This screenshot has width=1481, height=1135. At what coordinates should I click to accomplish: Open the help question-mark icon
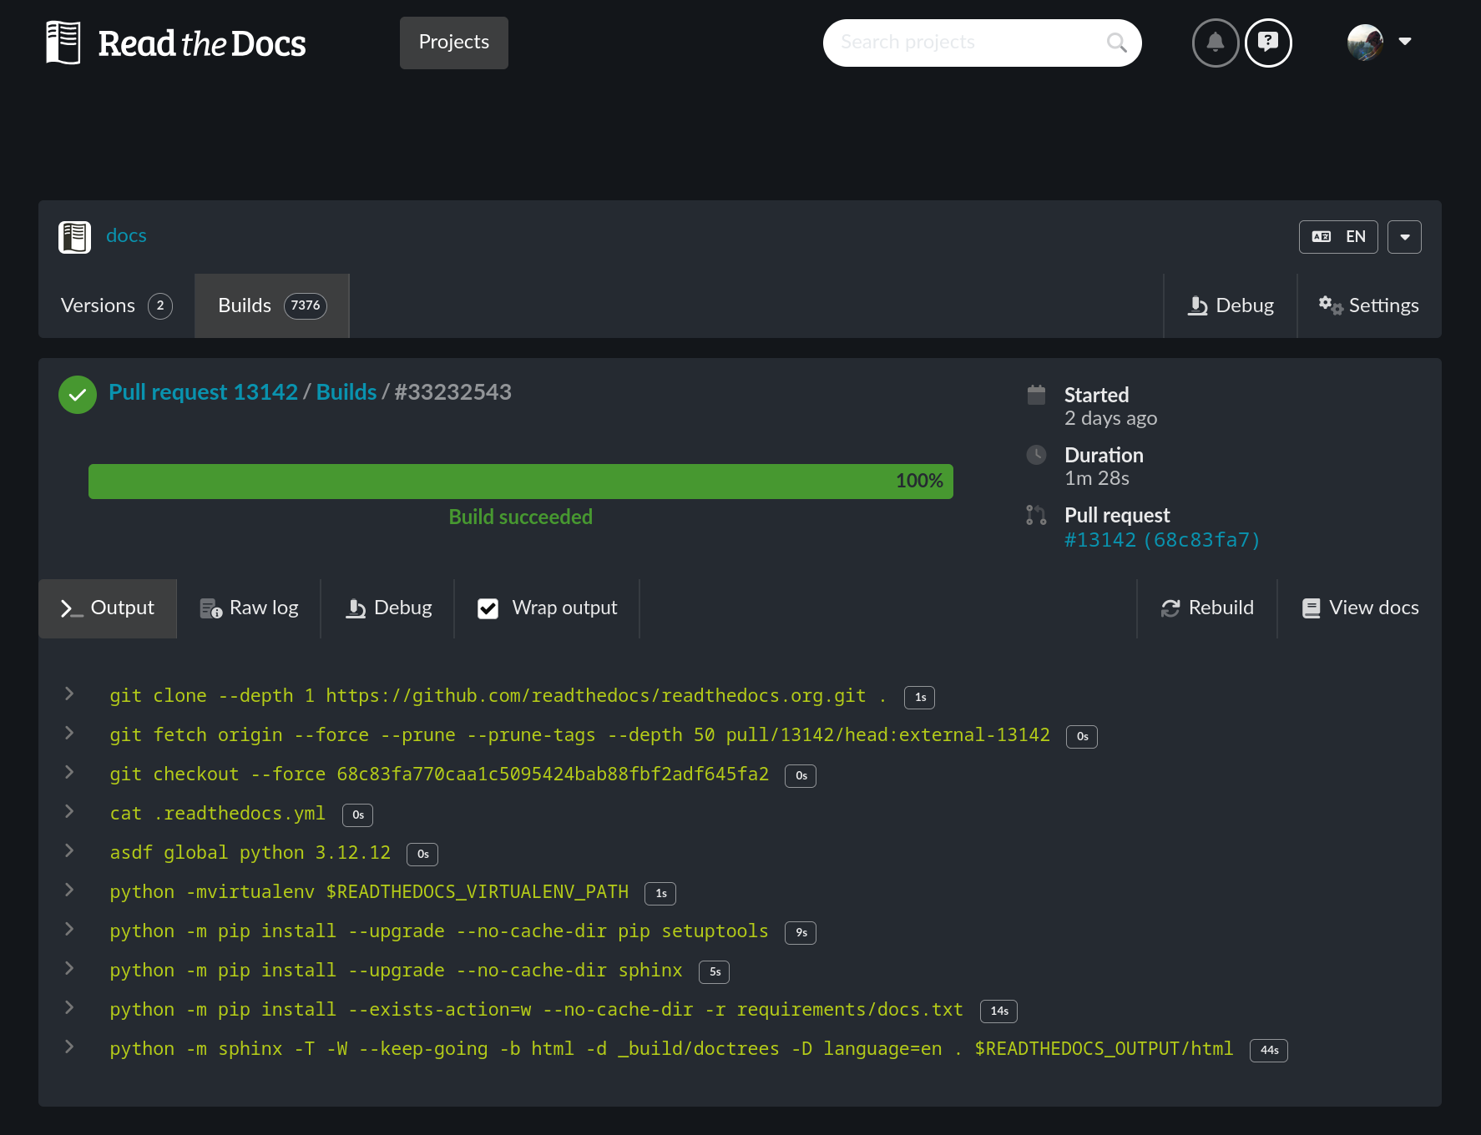pos(1268,43)
